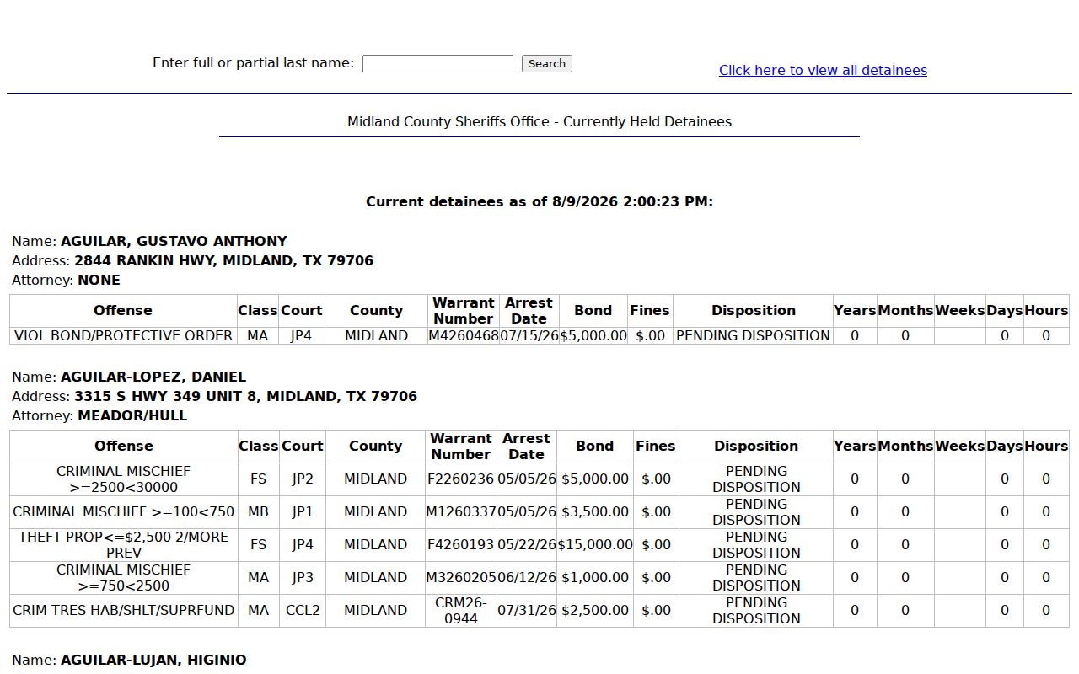Select name AGUILAR, GUSTAVO ANTHONY
This screenshot has height=674, width=1079.
click(x=174, y=241)
